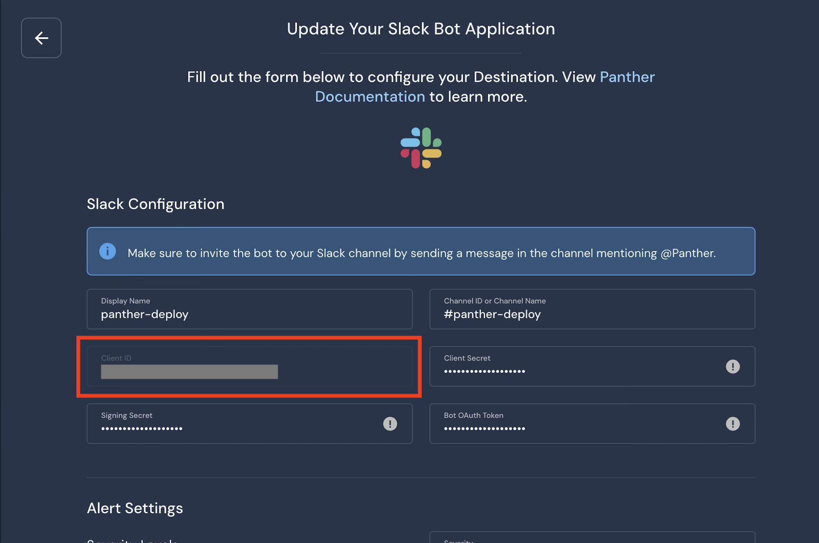
Task: Click the grayed-out redacted Client ID value
Action: [189, 372]
